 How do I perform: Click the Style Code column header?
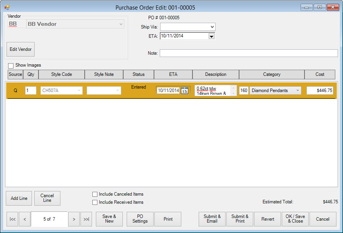[x=62, y=74]
